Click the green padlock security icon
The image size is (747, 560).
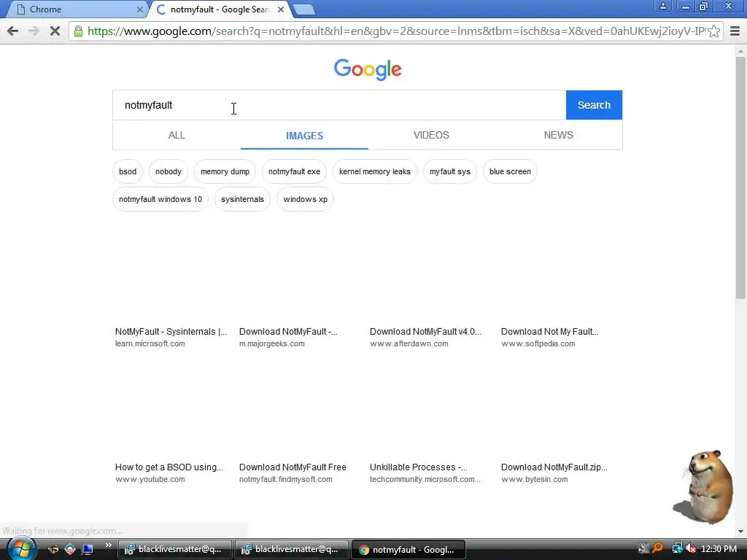[x=78, y=31]
